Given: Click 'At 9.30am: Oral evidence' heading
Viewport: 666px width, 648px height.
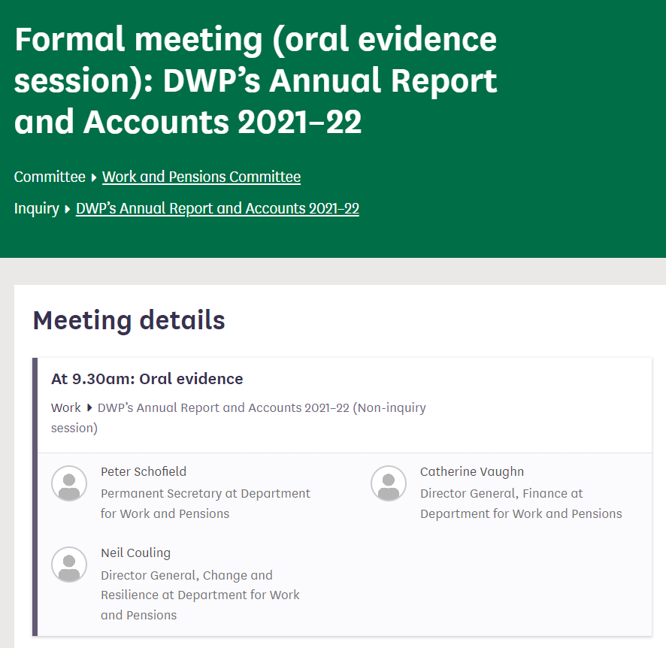Looking at the screenshot, I should tap(147, 379).
